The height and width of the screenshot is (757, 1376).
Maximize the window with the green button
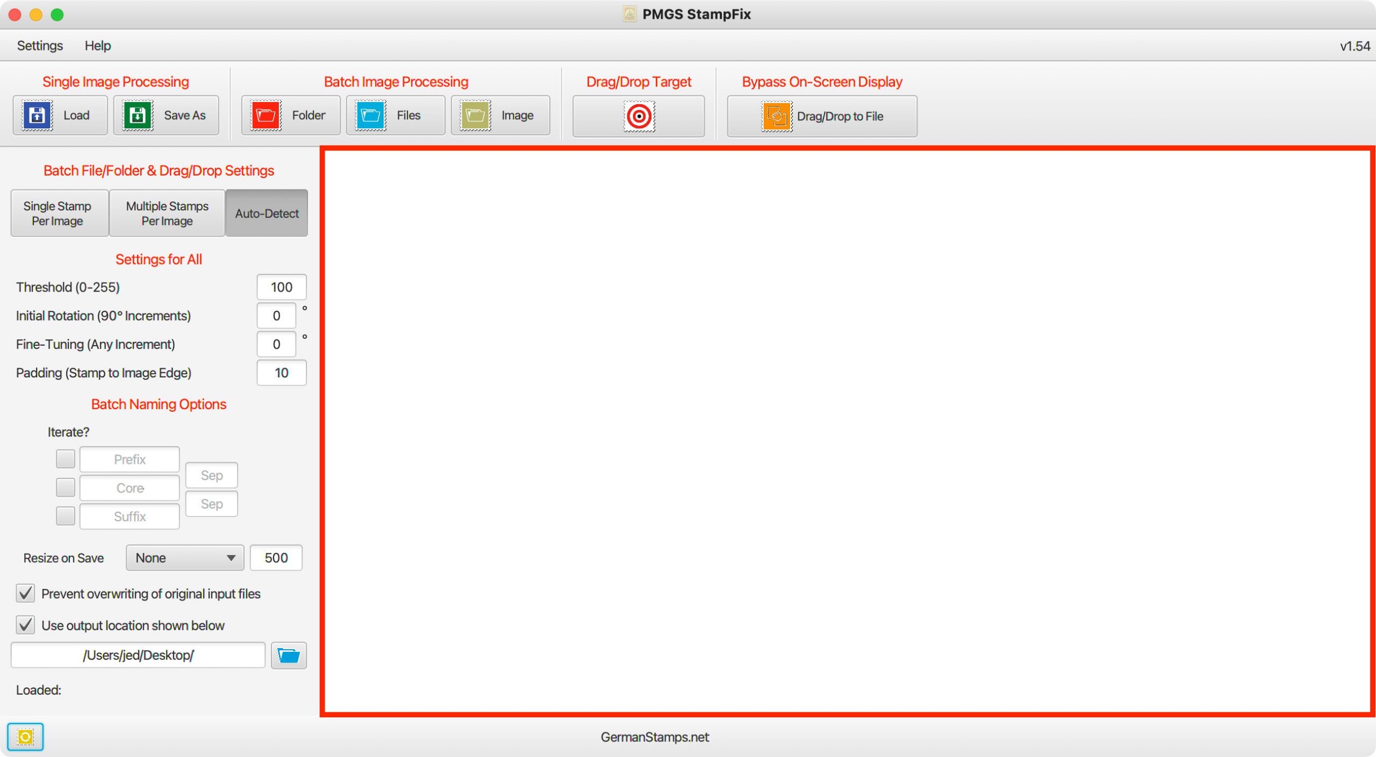57,14
